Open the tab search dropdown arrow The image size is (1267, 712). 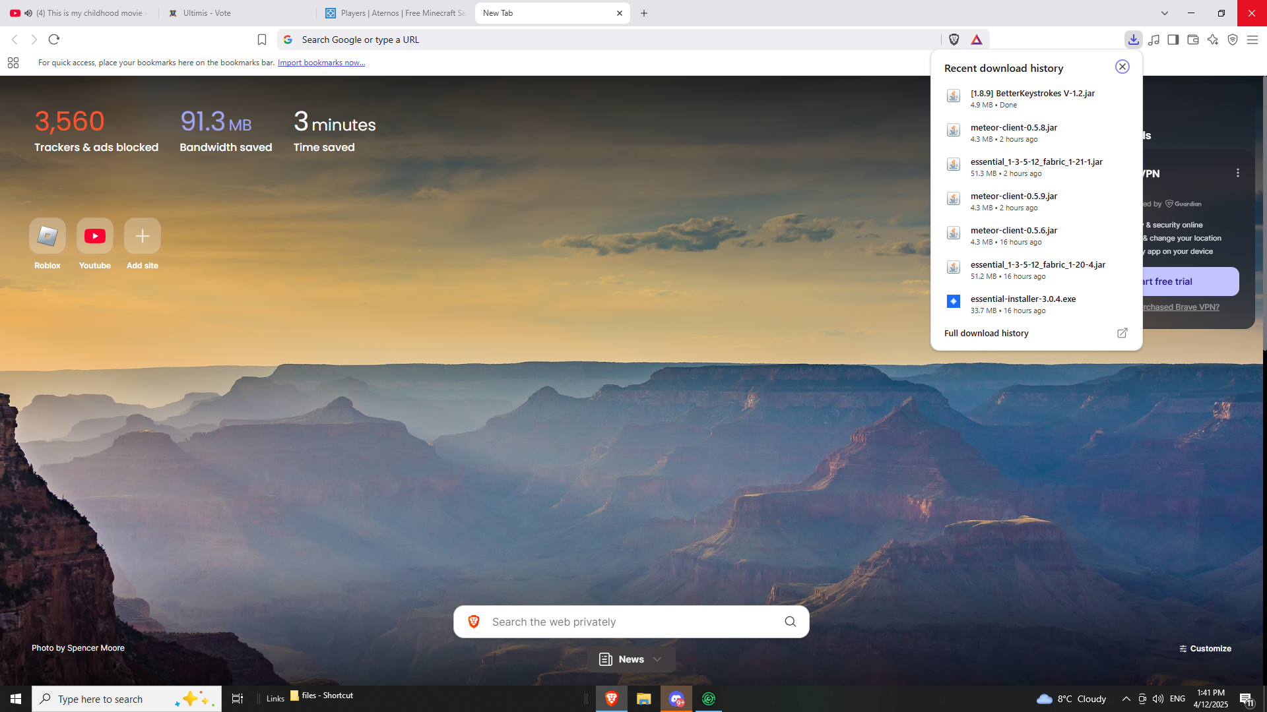click(x=1165, y=13)
